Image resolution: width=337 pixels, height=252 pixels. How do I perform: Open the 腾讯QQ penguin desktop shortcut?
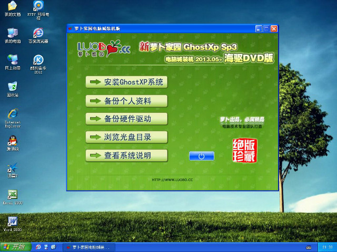13,143
